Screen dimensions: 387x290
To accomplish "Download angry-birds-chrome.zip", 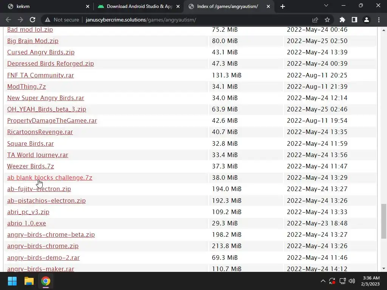I will (x=43, y=246).
